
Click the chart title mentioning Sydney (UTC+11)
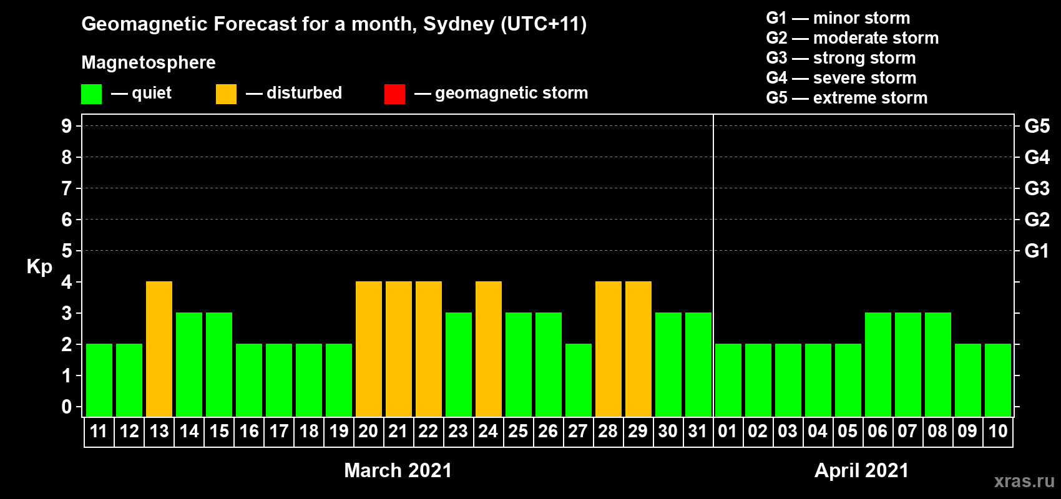coord(334,24)
